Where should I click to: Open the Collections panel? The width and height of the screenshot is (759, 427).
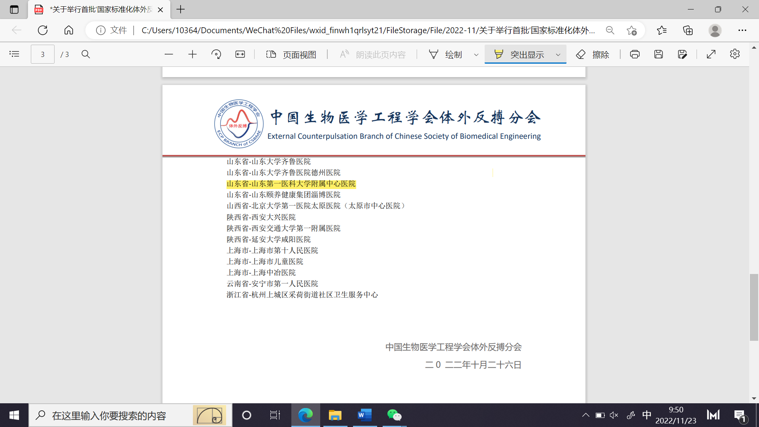[688, 30]
